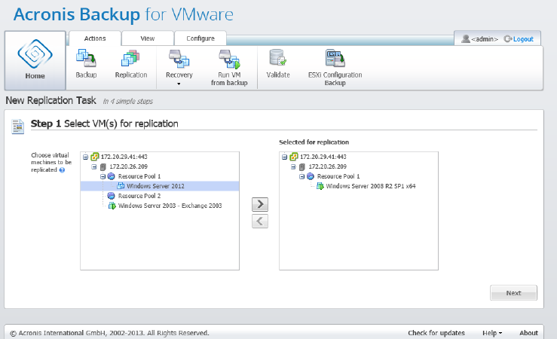Select Resource Pool 2 in the left tree
This screenshot has width=557, height=339.
(139, 196)
